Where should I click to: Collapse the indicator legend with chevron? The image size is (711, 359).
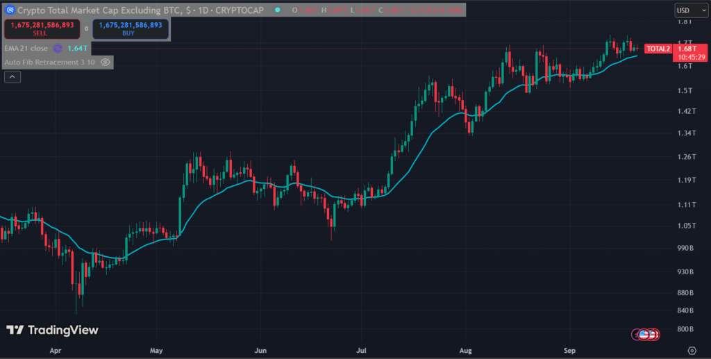pyautogui.click(x=12, y=77)
